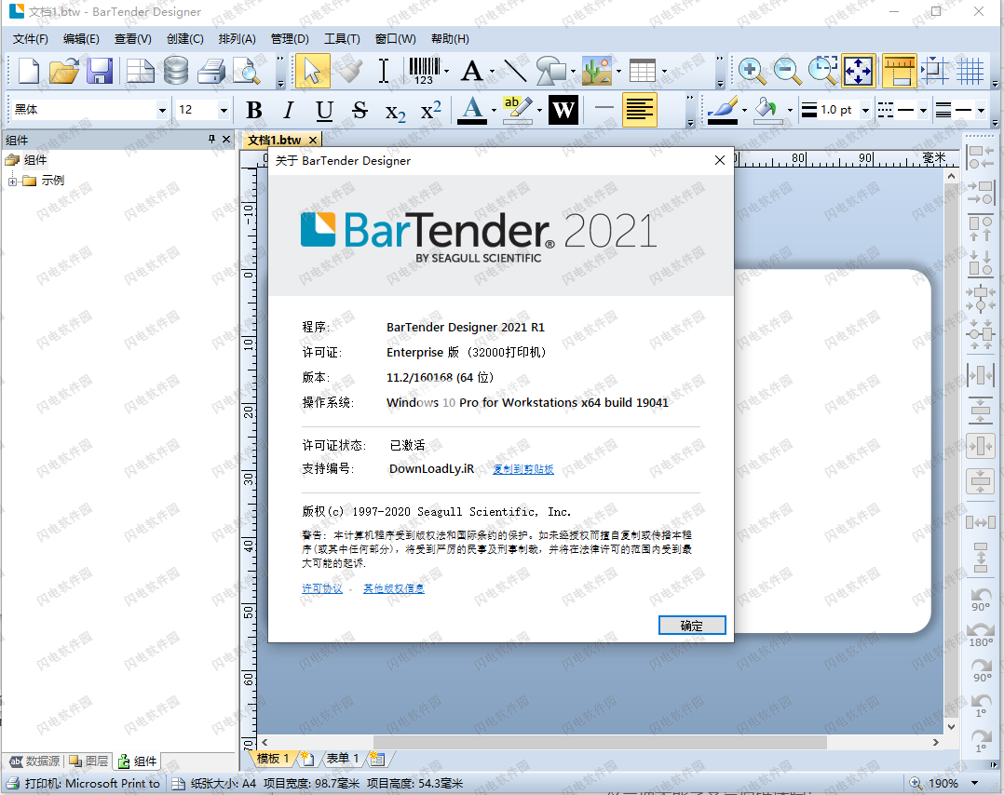Open print preview with the magnifier page icon
The height and width of the screenshot is (795, 1004).
click(247, 71)
